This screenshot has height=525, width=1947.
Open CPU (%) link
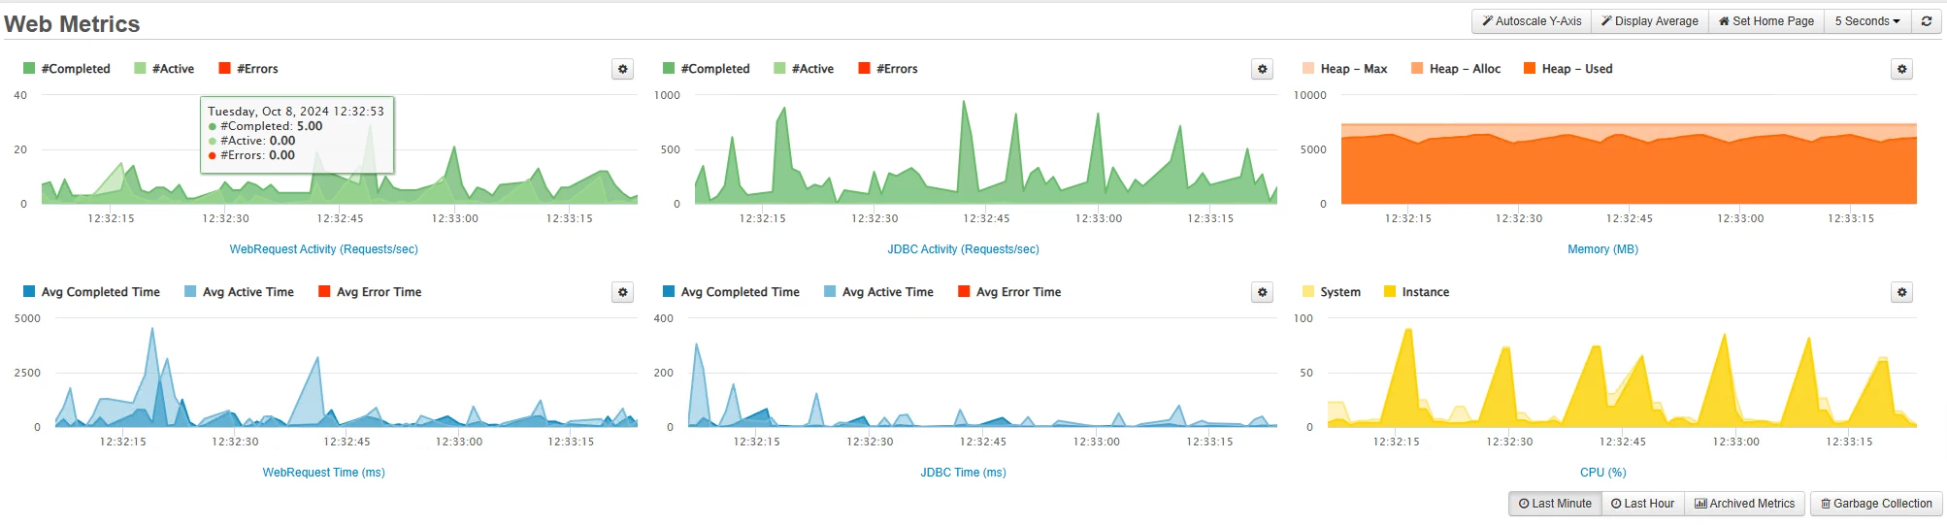click(1602, 473)
